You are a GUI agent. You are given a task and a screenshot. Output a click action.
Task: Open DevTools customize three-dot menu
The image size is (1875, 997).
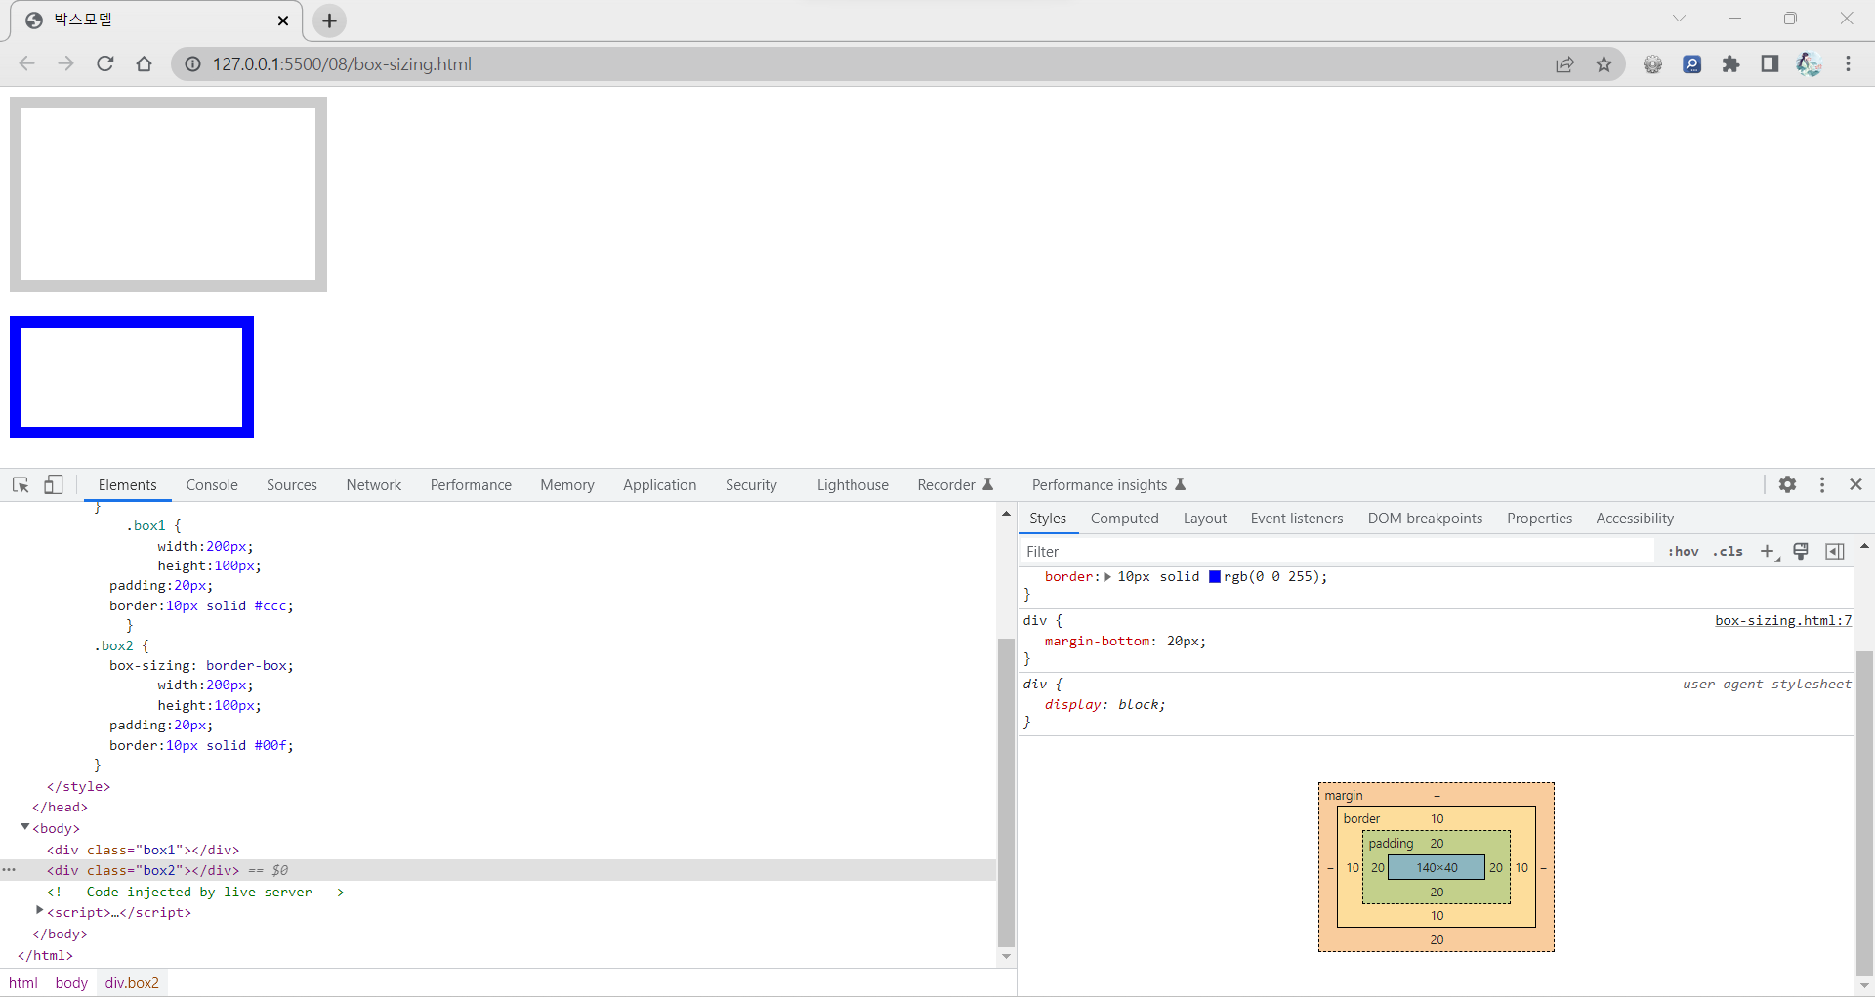click(1821, 484)
